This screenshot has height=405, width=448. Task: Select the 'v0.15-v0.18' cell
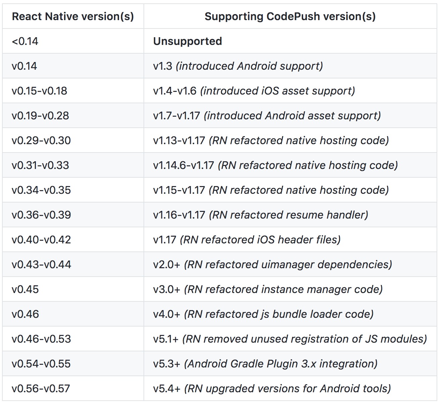[73, 91]
